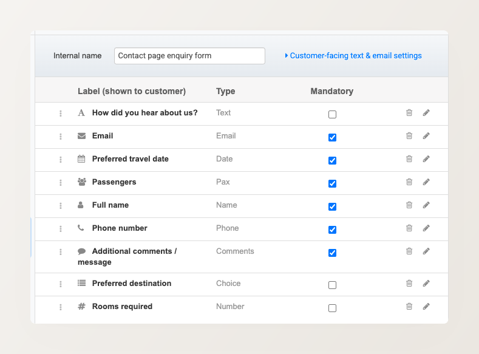Edit the Full name field
Viewport: 479px width, 354px height.
pos(426,205)
